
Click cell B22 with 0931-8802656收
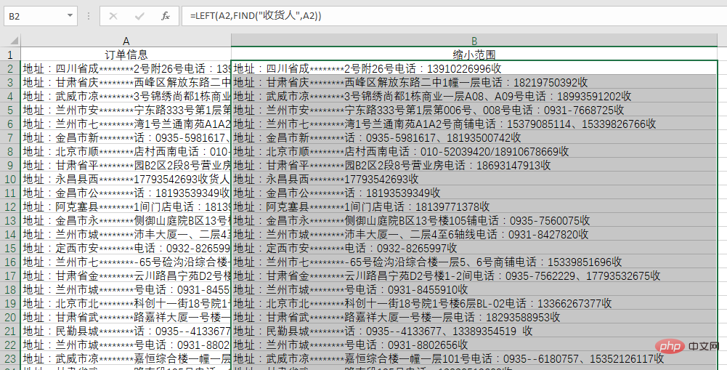pyautogui.click(x=474, y=345)
